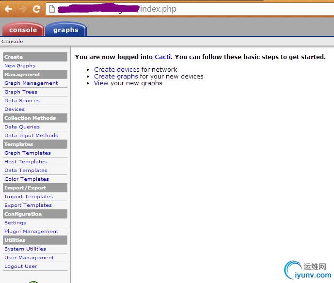Click the page icon in address bar
Screen dimensions: 334x283
(x=52, y=9)
